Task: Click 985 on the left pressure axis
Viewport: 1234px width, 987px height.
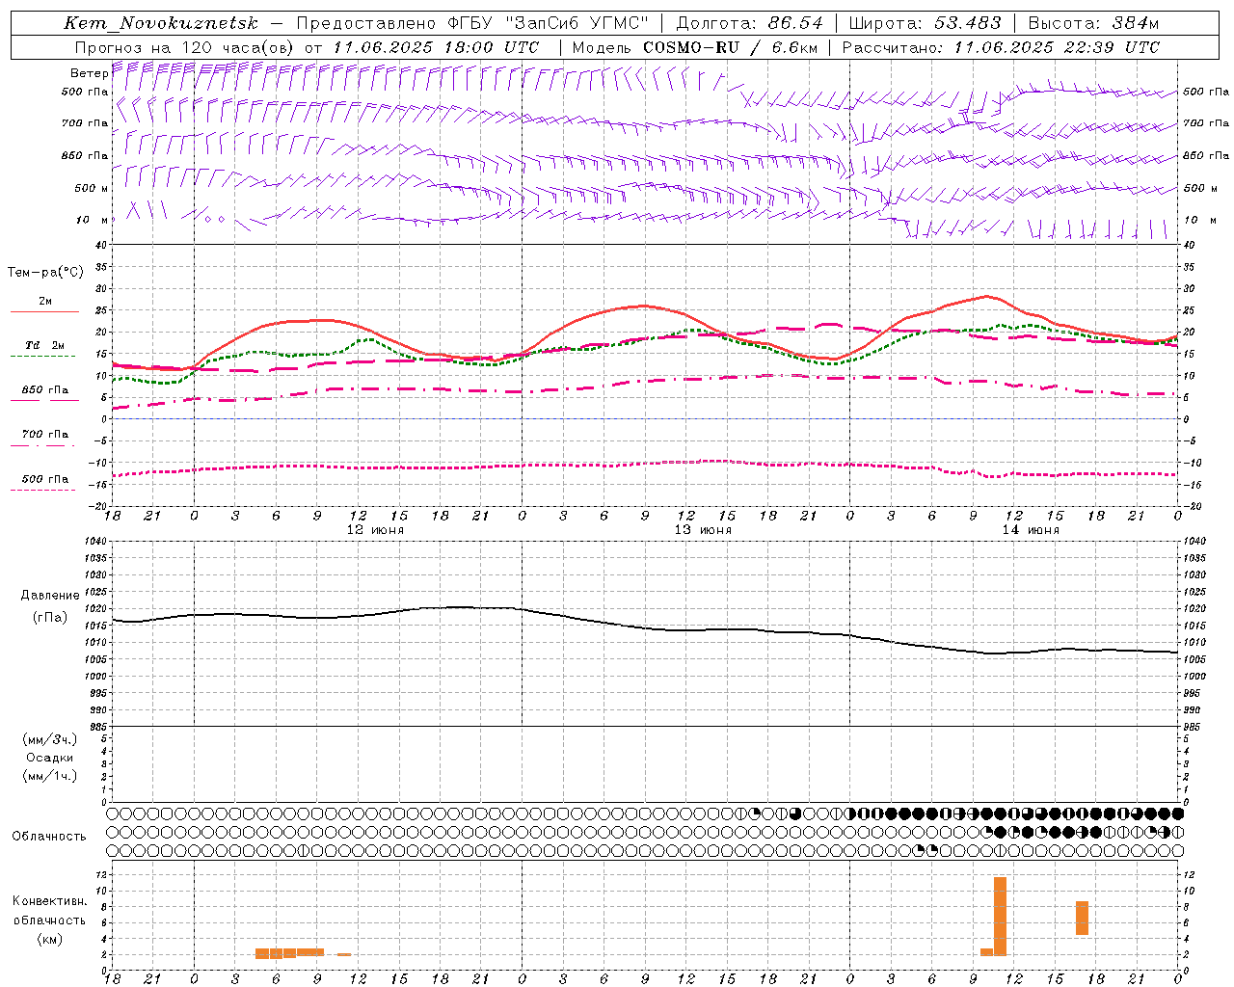Action: pos(98,727)
